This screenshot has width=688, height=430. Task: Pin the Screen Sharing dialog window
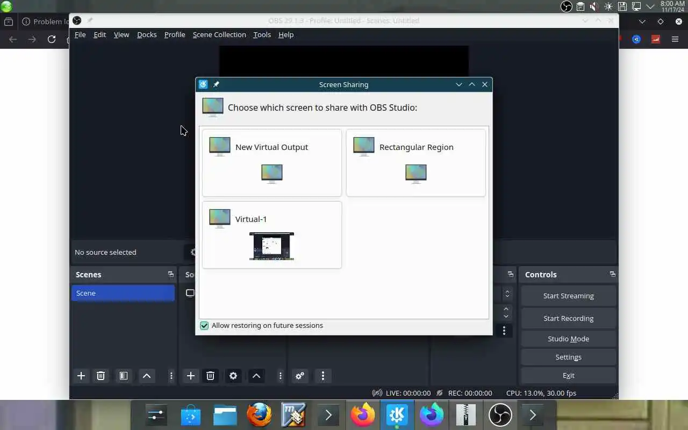216,84
